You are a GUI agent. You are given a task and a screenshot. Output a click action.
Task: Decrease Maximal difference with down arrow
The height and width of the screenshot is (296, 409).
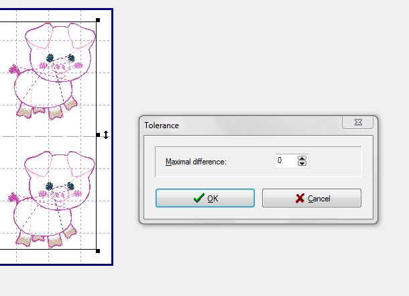pos(302,163)
